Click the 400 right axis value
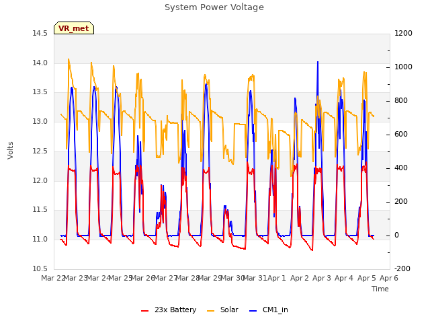This screenshot has height=323, width=430. (401, 168)
